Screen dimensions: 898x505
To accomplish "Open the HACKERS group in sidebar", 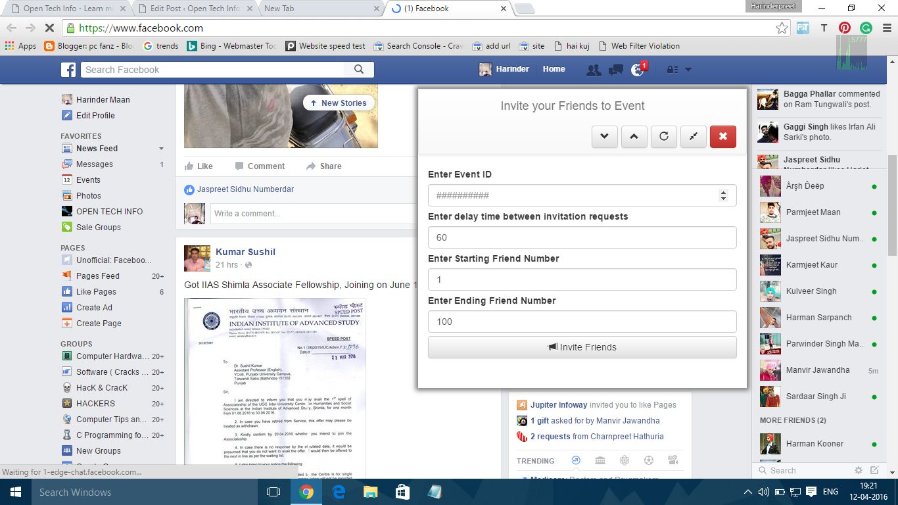I will pyautogui.click(x=95, y=404).
